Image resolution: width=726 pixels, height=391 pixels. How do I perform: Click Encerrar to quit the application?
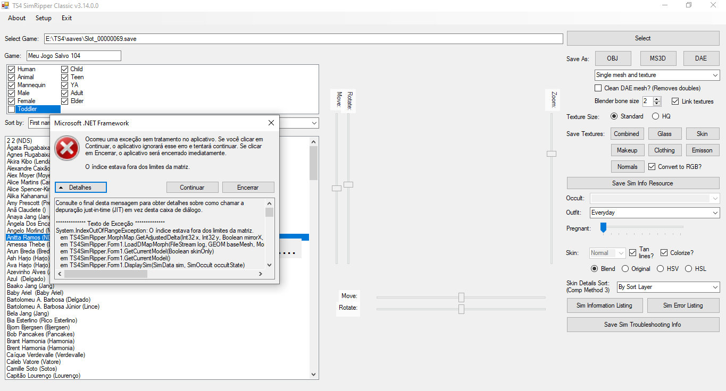click(248, 187)
